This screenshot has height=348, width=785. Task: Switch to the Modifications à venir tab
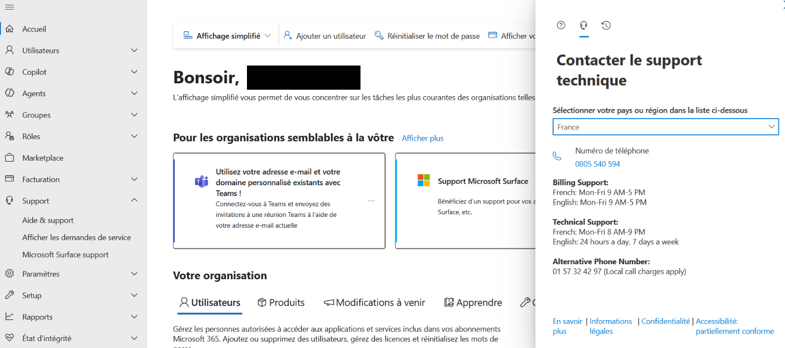[x=374, y=303]
